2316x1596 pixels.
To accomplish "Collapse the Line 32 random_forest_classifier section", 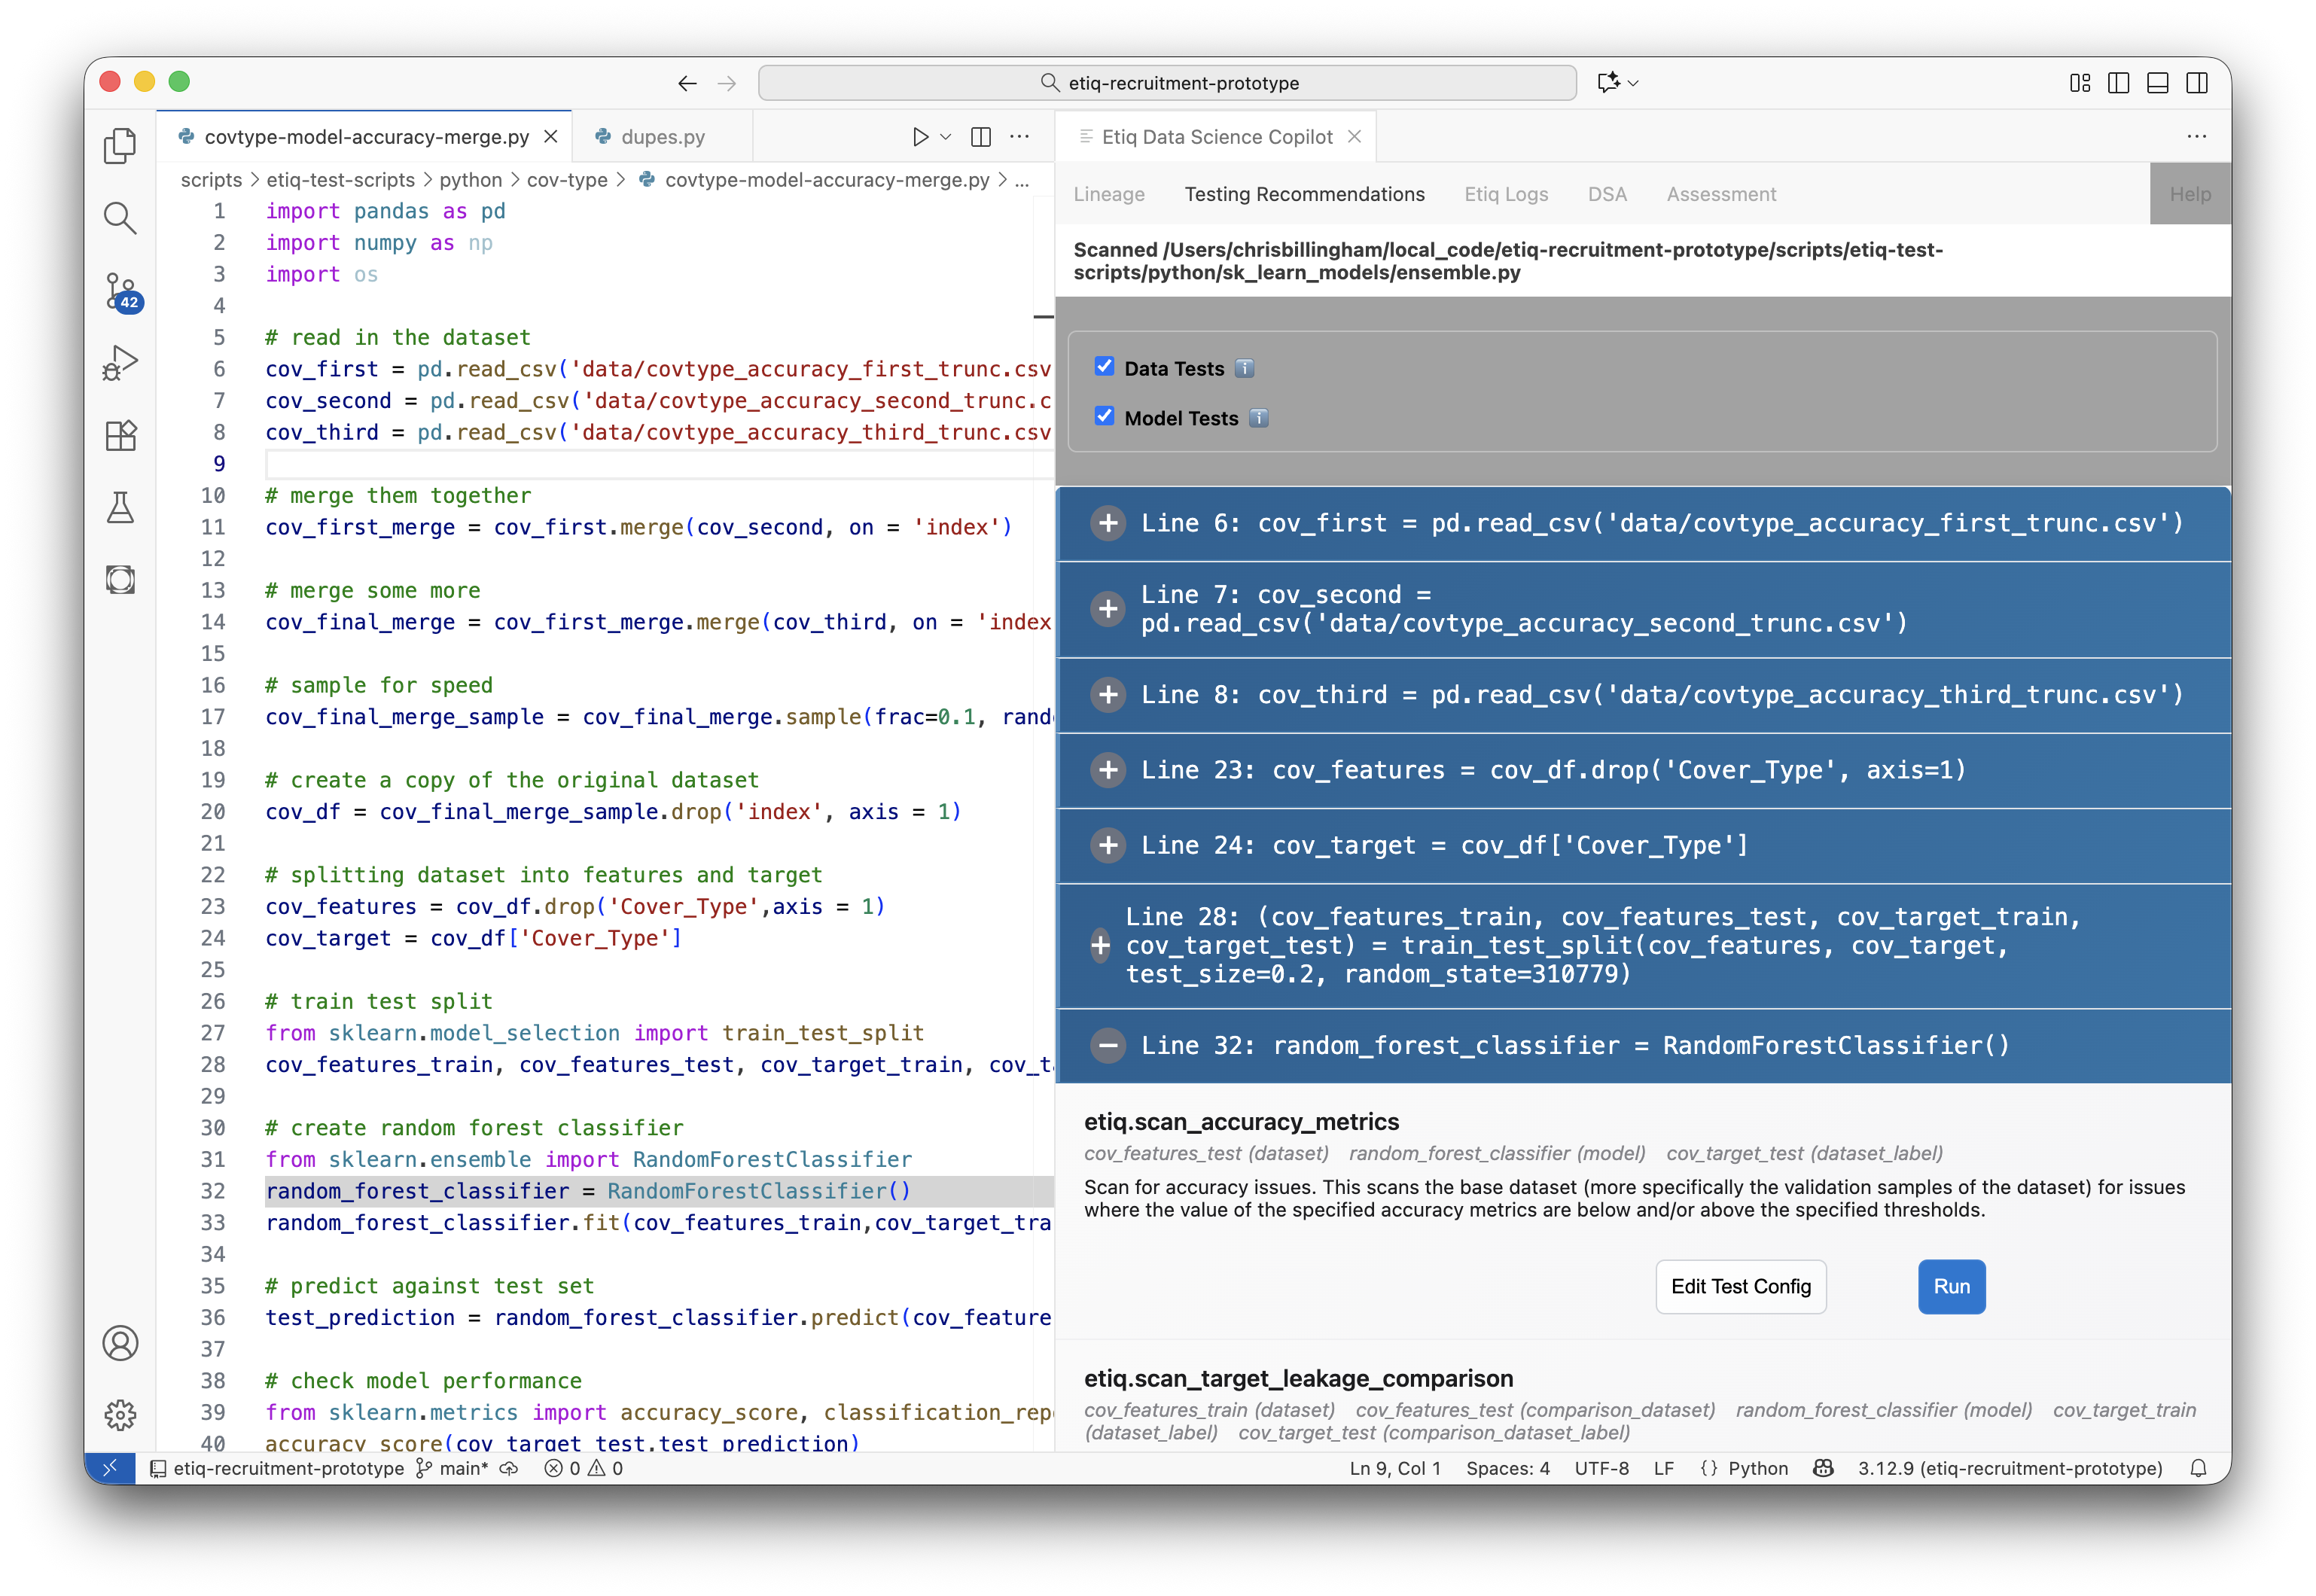I will tap(1108, 1046).
